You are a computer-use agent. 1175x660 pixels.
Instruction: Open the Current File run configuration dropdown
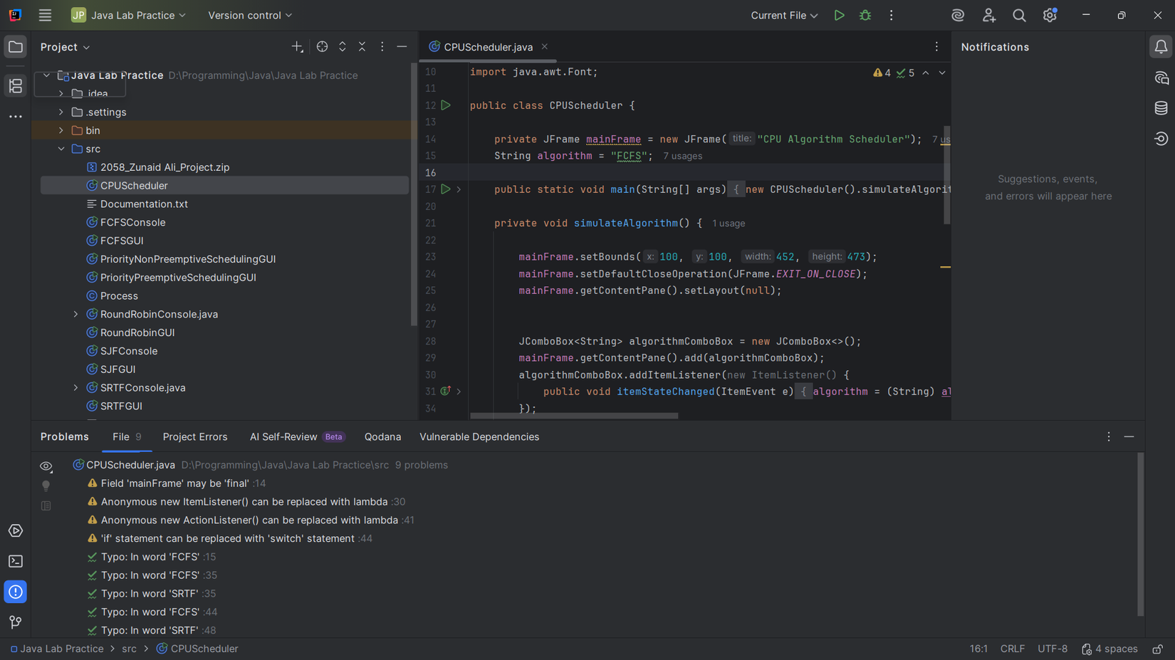(783, 14)
